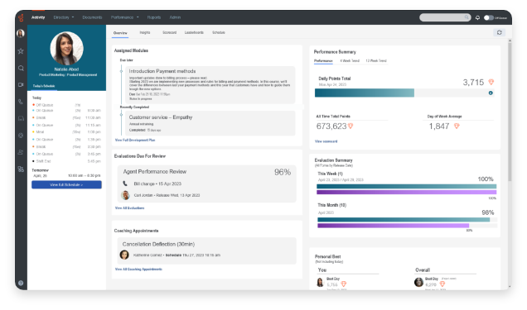Expand the Directory menu dropdown
This screenshot has width=527, height=310.
point(64,17)
